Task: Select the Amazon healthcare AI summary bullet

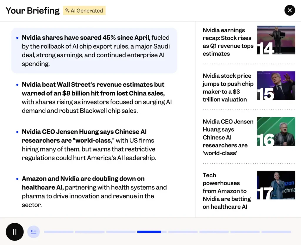Action: coord(94,191)
